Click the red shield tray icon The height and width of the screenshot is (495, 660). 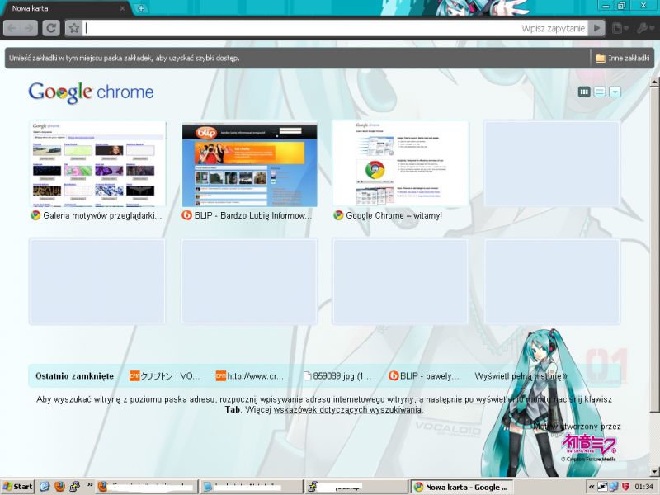click(x=625, y=487)
